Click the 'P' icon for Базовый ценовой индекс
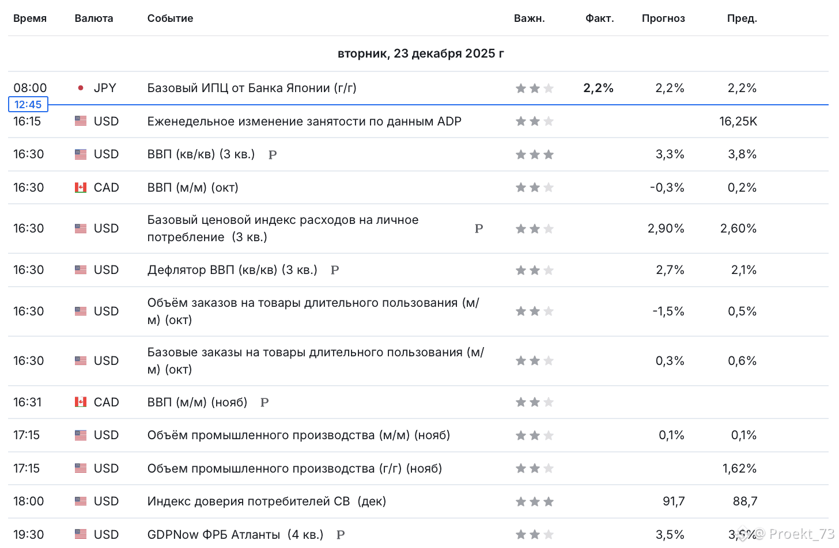The height and width of the screenshot is (548, 839). point(479,229)
